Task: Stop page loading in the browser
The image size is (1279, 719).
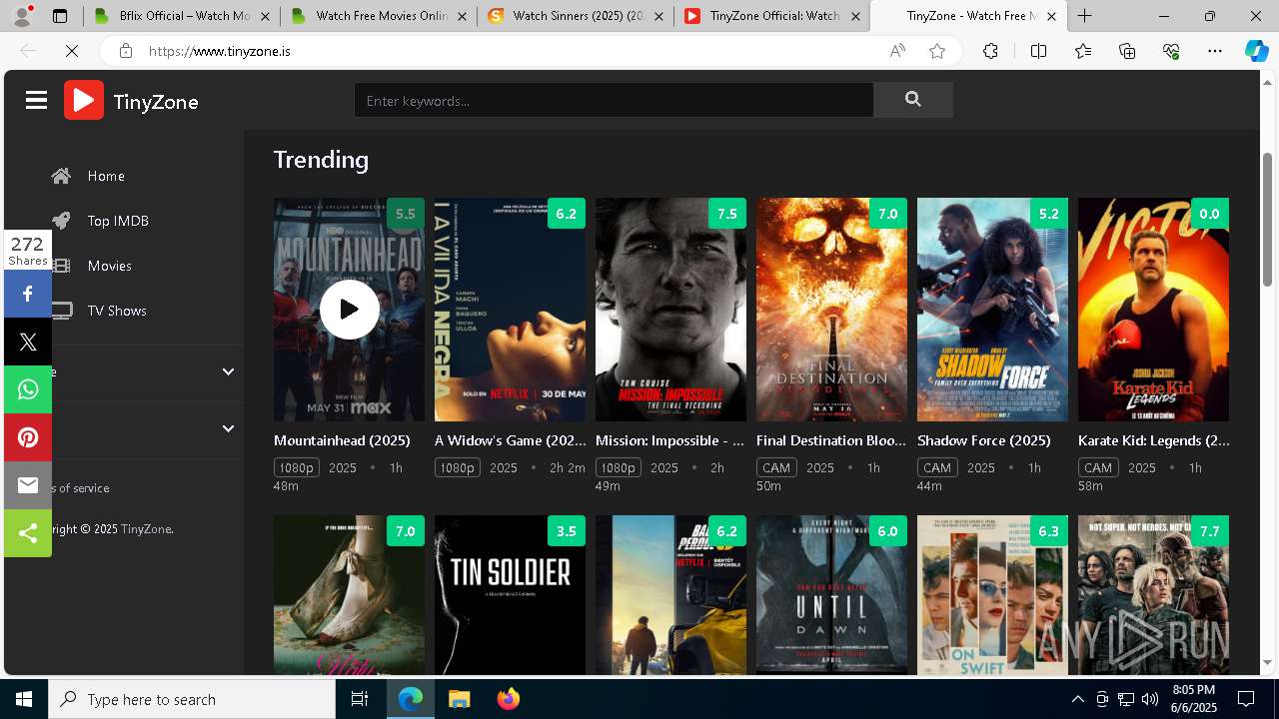Action: click(72, 51)
